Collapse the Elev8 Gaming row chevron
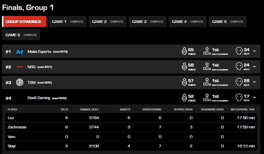Viewport: 264px width, 154px height. (254, 97)
